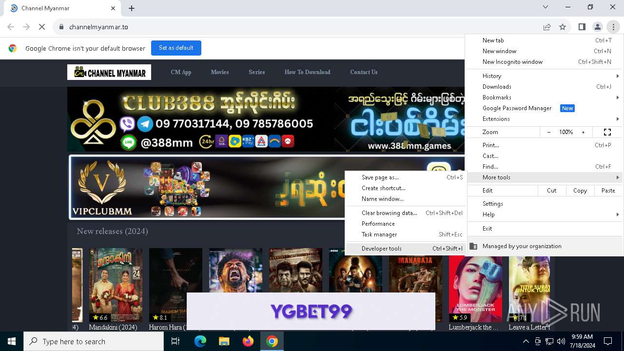The height and width of the screenshot is (351, 624).
Task: Click the network tray icon
Action: (x=549, y=341)
